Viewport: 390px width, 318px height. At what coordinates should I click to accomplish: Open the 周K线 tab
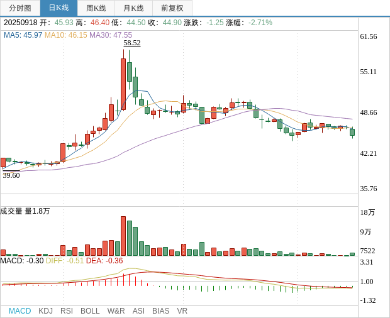pos(96,8)
